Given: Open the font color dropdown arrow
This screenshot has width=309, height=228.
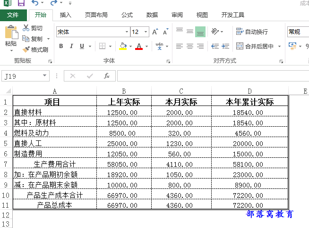Looking at the screenshot, I should point(146,46).
